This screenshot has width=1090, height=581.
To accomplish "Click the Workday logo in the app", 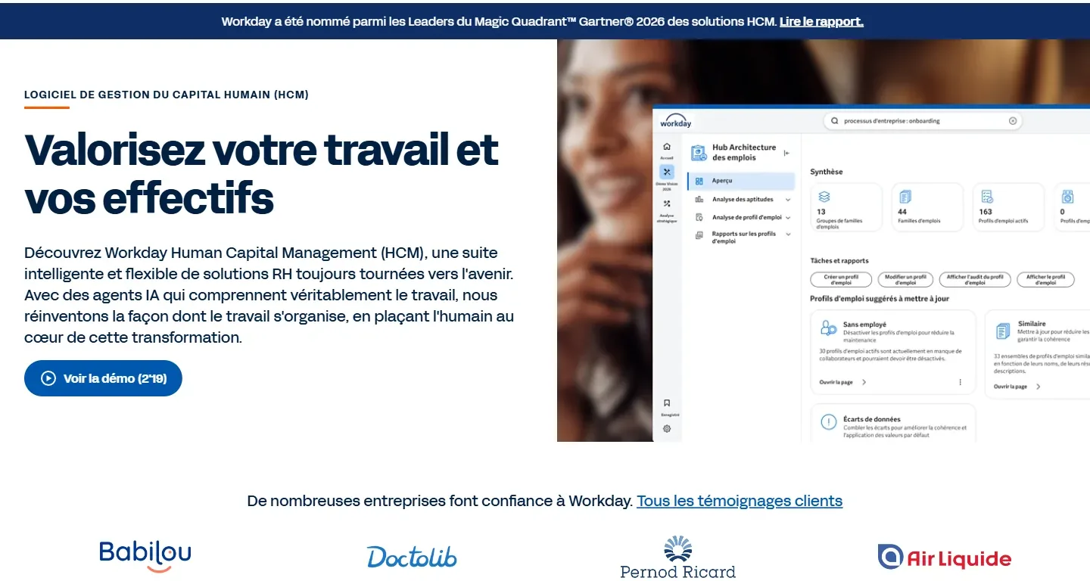I will tap(676, 122).
